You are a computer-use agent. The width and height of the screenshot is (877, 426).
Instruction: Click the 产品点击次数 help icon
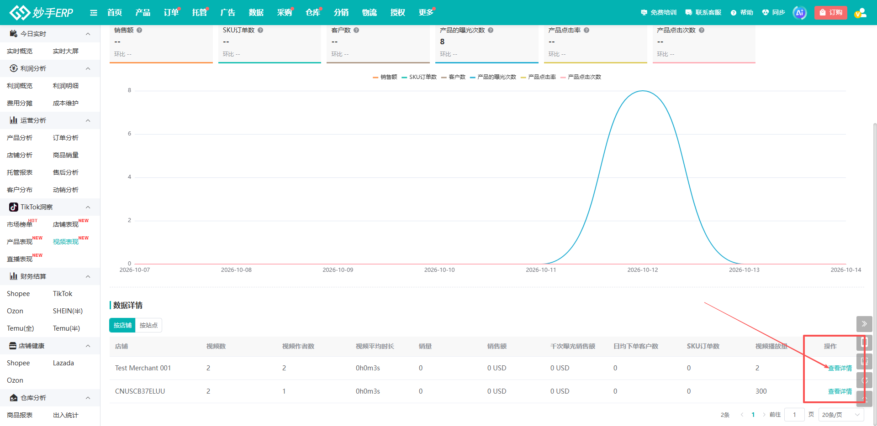[x=702, y=30]
